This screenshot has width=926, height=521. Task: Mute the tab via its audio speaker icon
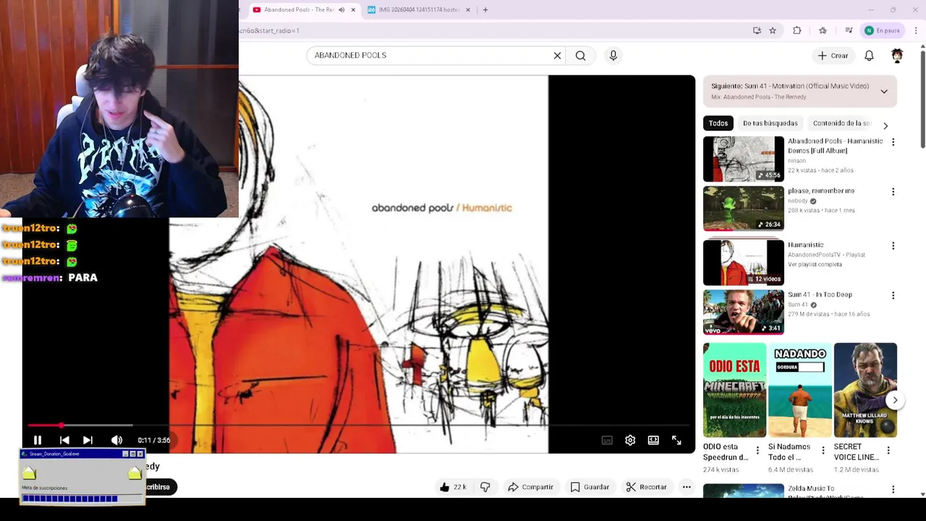[x=341, y=9]
